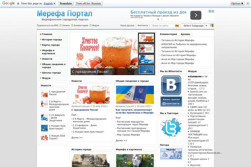Screen dimensions: 251x167
Task: Click the cat photo in Мерефа в картинках
Action: pos(135,160)
